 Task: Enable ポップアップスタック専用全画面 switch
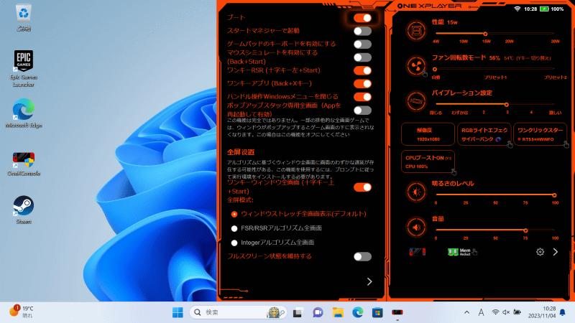coord(363,111)
